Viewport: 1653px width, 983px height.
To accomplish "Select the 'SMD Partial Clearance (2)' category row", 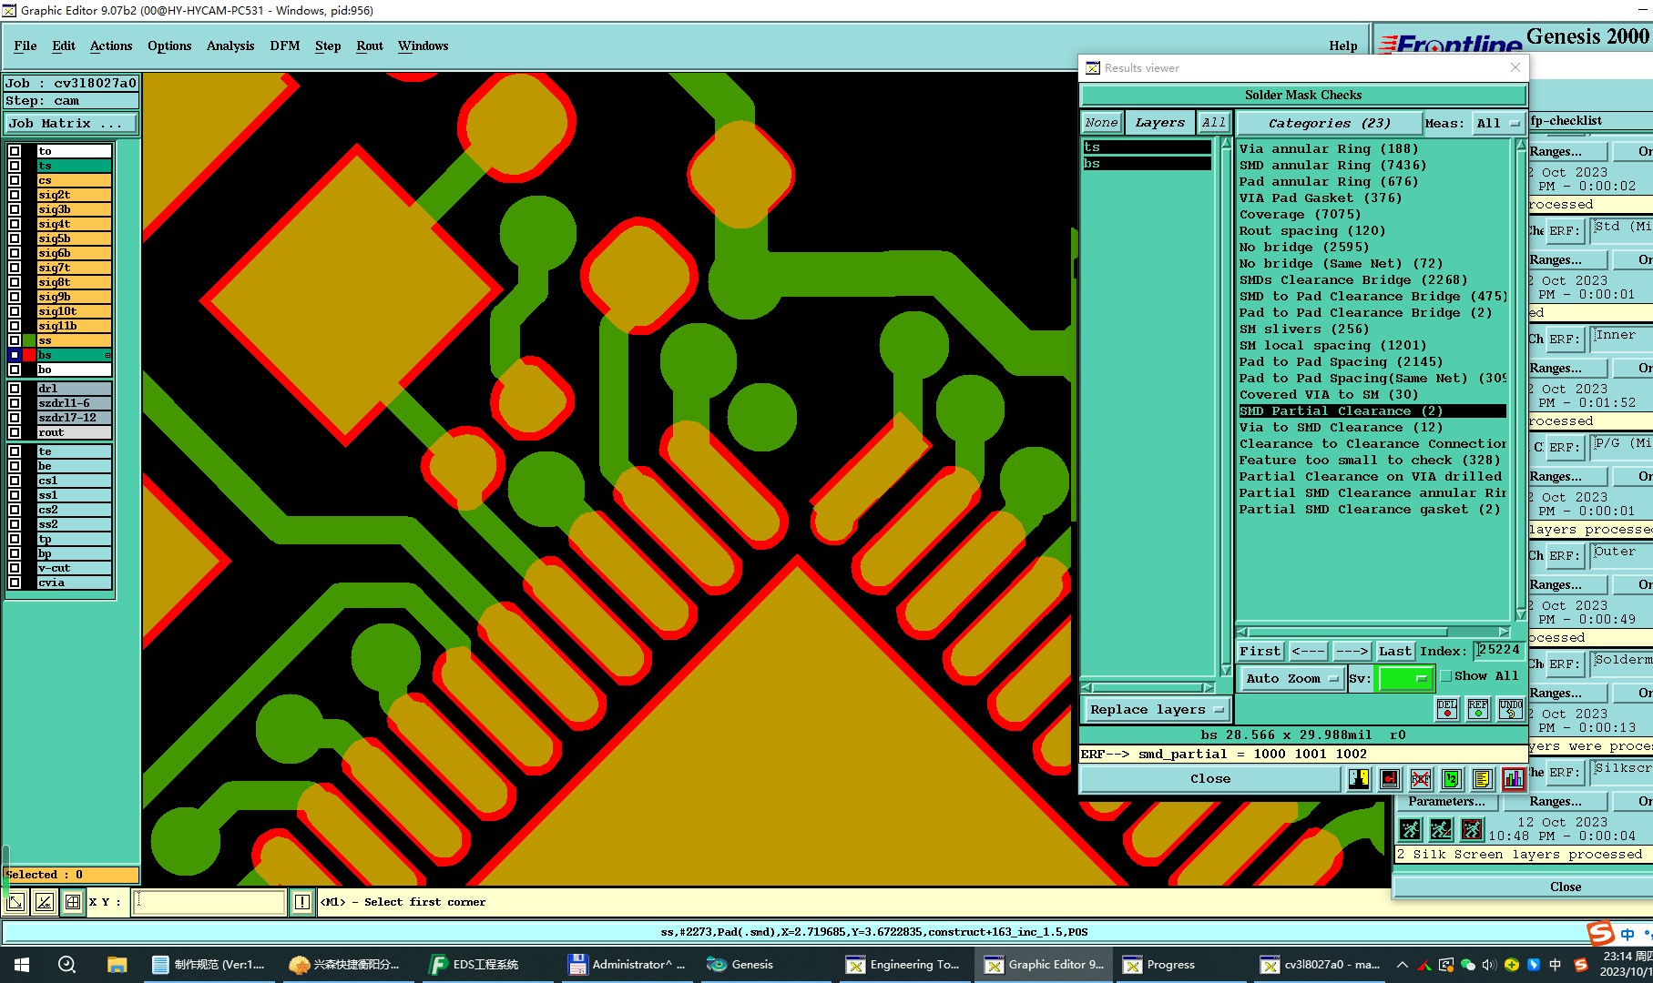I will click(x=1372, y=411).
